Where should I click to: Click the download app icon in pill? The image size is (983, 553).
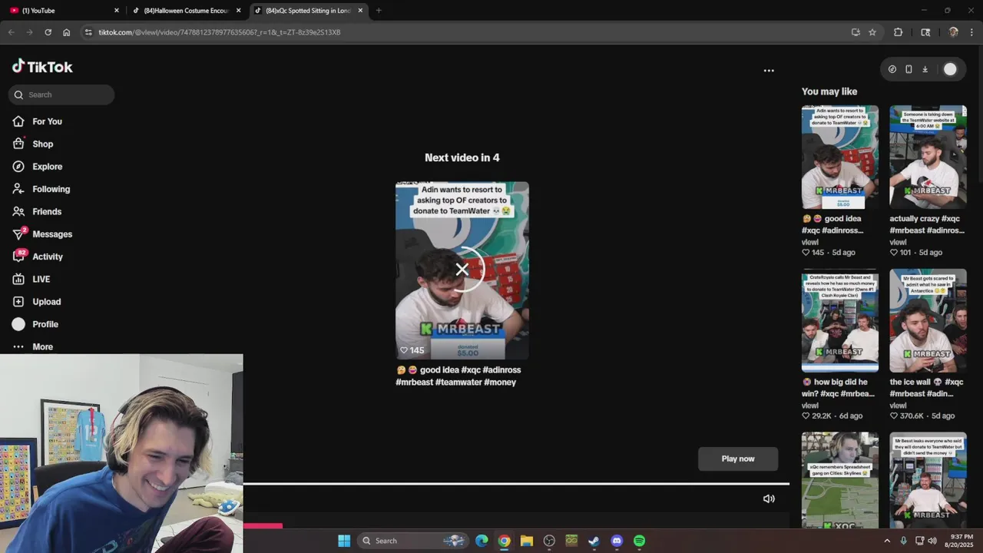tap(925, 69)
